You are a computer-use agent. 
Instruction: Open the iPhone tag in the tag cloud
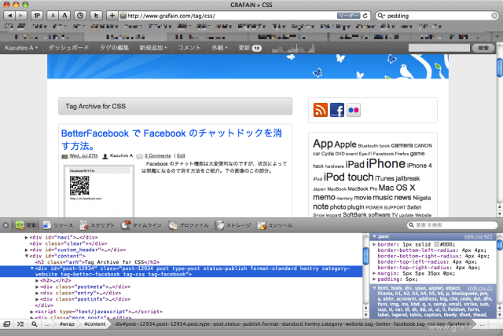(x=386, y=163)
